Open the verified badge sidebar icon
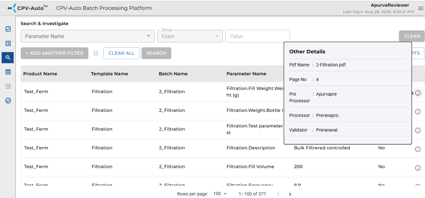The height and width of the screenshot is (198, 425). point(8,101)
